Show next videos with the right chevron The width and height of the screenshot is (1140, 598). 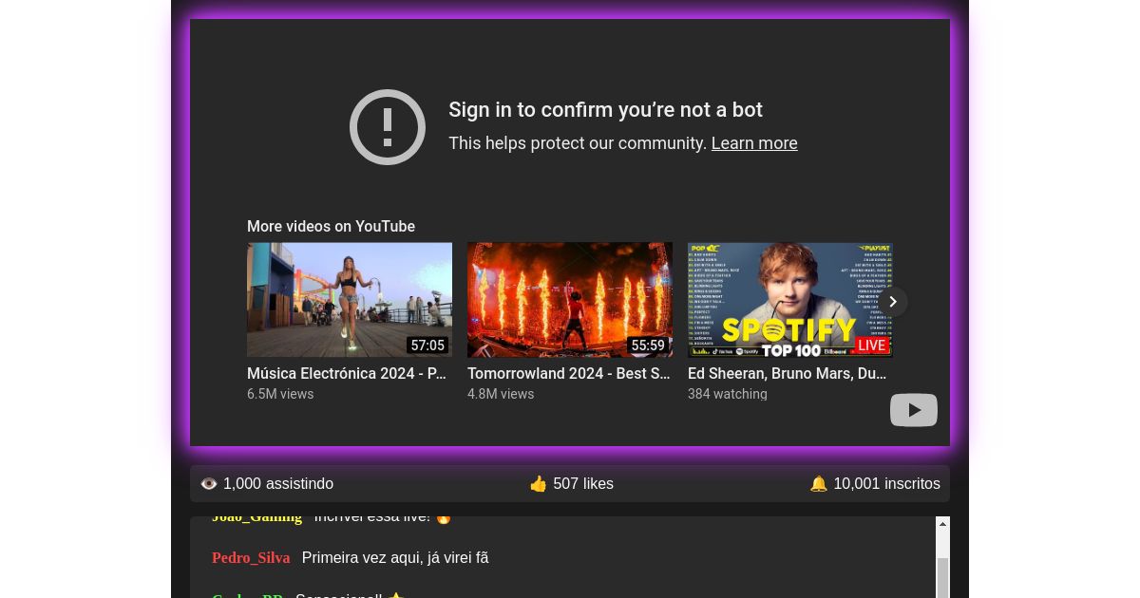[892, 302]
